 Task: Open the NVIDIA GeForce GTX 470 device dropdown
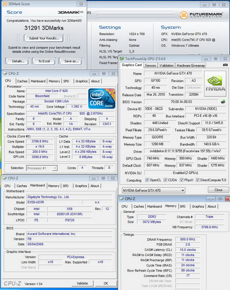pos(154,190)
